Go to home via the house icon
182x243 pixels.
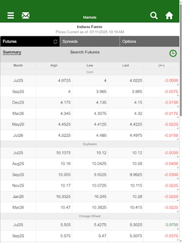[x=169, y=15]
